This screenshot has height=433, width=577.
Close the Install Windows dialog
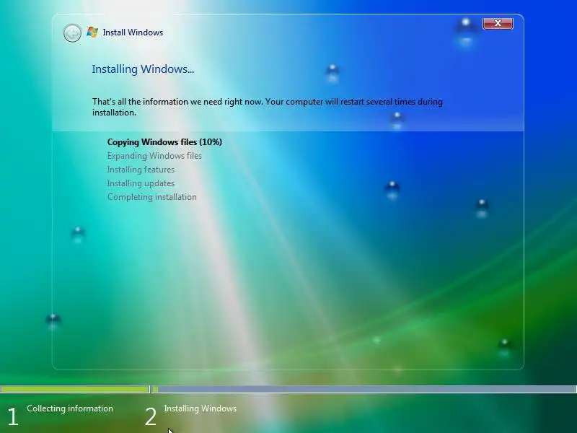click(498, 23)
